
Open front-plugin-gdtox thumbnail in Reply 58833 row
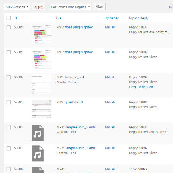[42, 34]
